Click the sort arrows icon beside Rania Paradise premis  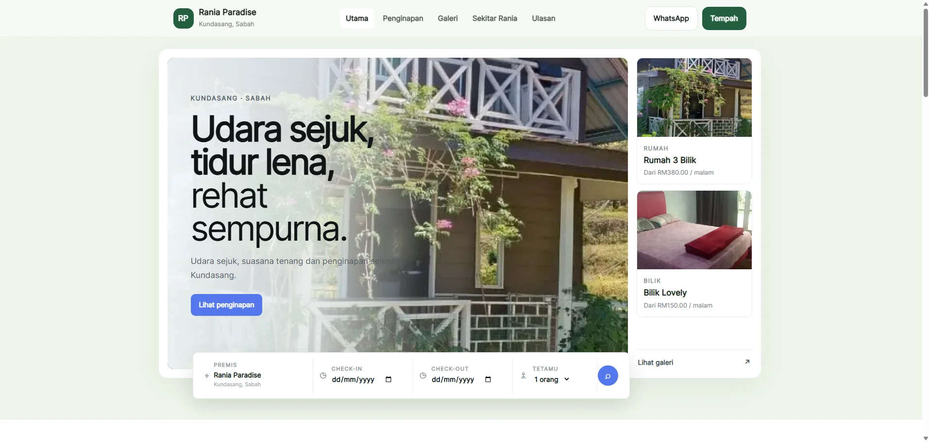207,376
